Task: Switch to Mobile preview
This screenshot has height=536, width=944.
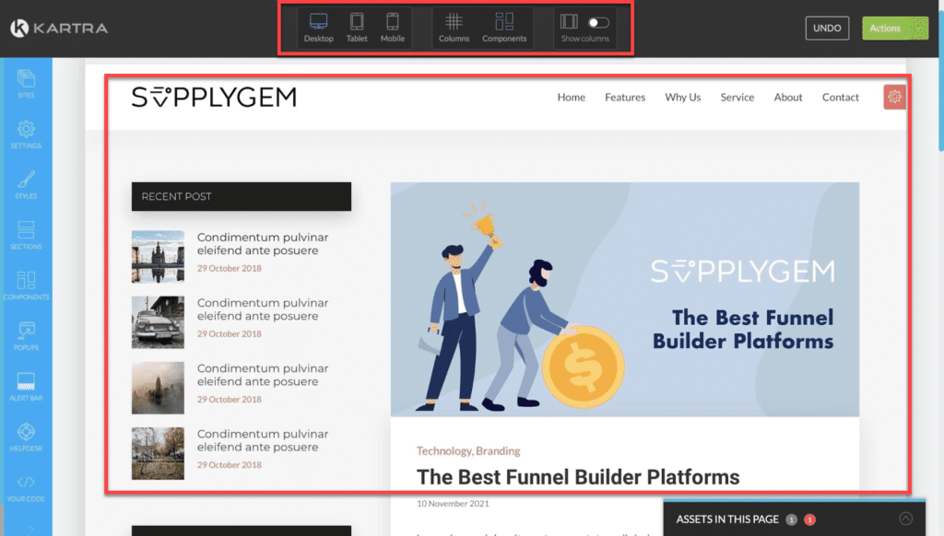Action: 393,28
